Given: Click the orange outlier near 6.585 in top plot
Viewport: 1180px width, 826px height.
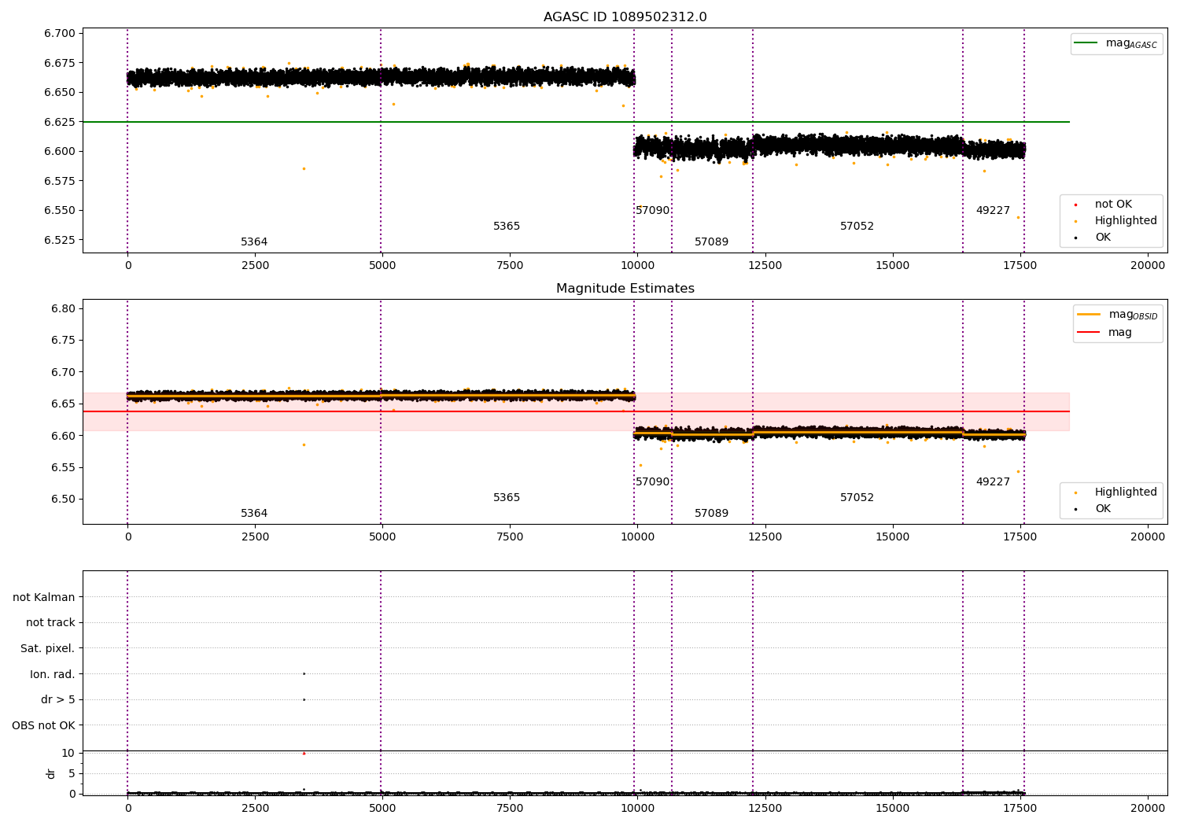Looking at the screenshot, I should click(304, 168).
